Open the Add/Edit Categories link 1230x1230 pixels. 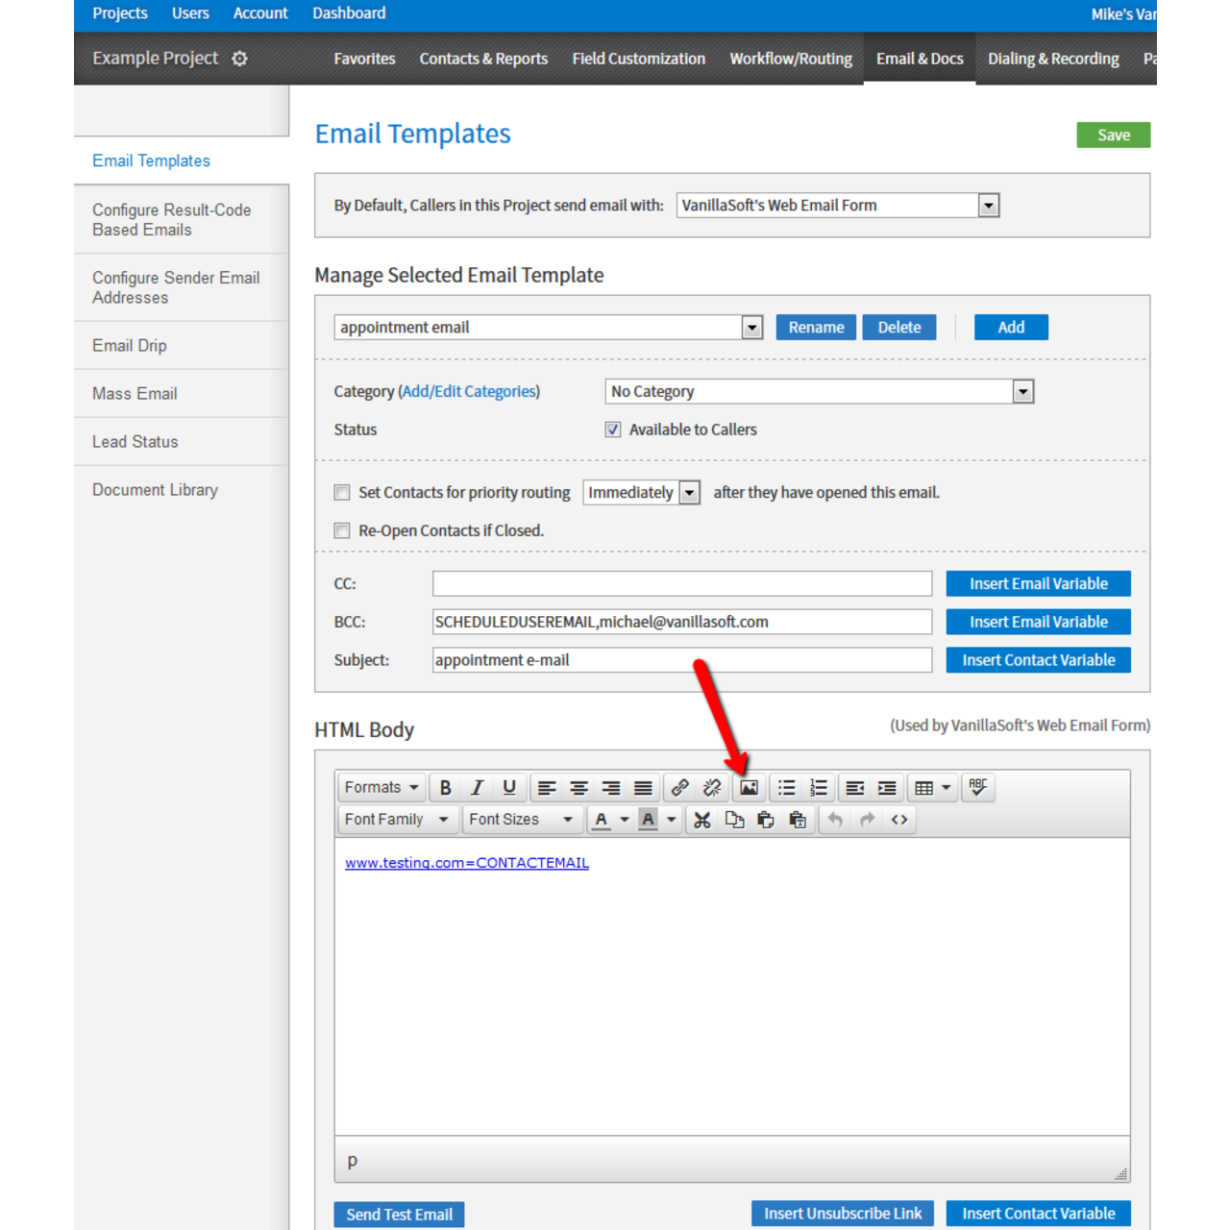tap(469, 391)
